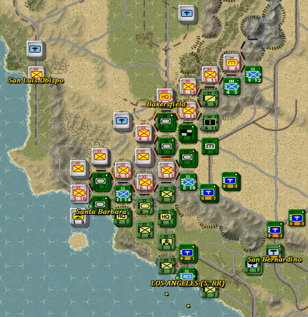Viewport: 308px width, 317px height.
Task: Select the green artillery unit showing 2 5
Action: pos(210,147)
